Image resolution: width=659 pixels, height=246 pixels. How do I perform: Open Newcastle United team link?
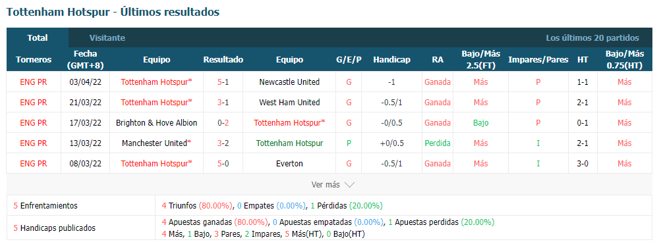click(289, 82)
